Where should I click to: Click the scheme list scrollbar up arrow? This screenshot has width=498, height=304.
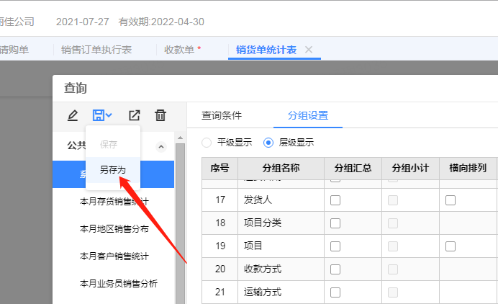[180, 138]
